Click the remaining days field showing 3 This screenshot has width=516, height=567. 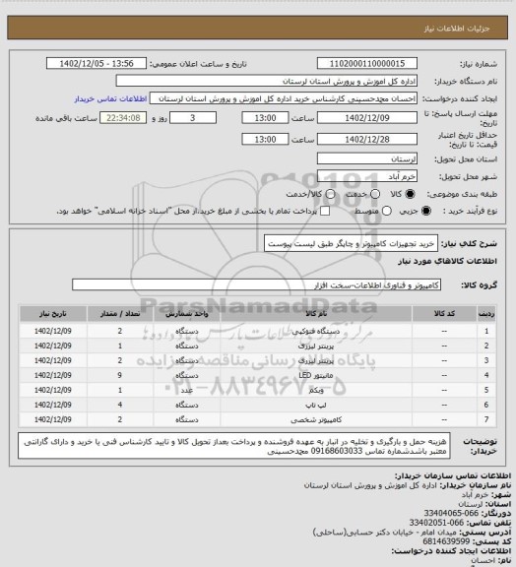pos(193,118)
